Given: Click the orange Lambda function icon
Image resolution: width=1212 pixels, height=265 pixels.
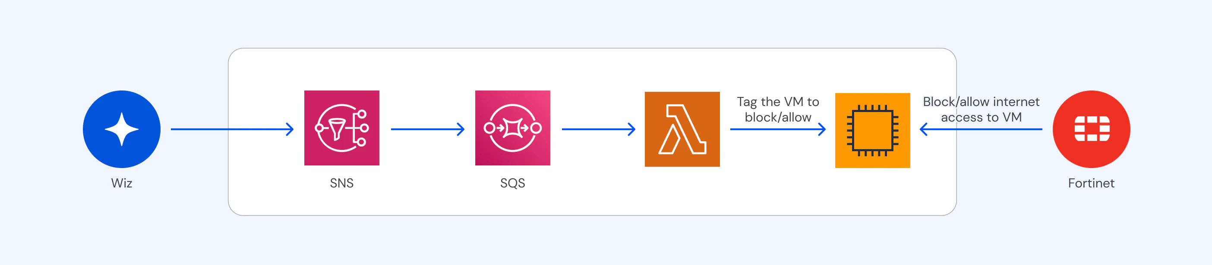Looking at the screenshot, I should [x=682, y=129].
